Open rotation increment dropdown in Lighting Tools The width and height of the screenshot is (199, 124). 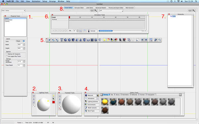pyautogui.click(x=34, y=105)
